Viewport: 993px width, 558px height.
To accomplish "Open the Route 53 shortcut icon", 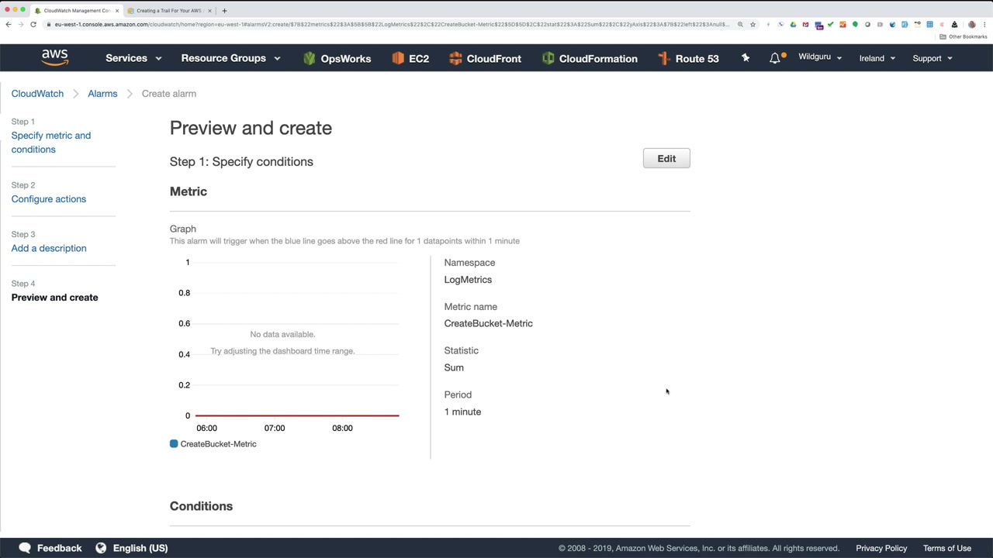I will tap(663, 58).
